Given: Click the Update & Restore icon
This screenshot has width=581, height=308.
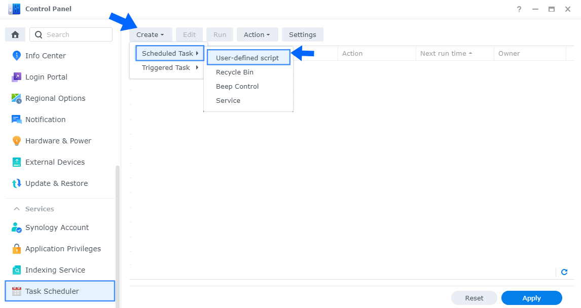Looking at the screenshot, I should (17, 183).
